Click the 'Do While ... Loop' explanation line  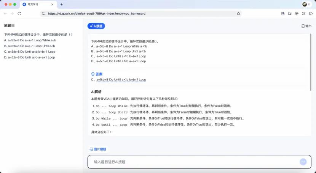click(168, 118)
